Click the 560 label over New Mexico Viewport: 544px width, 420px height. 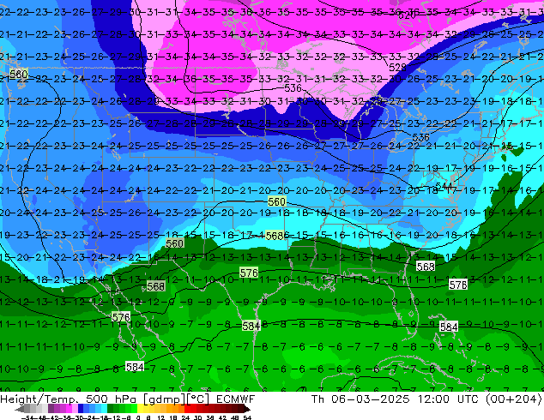(174, 243)
